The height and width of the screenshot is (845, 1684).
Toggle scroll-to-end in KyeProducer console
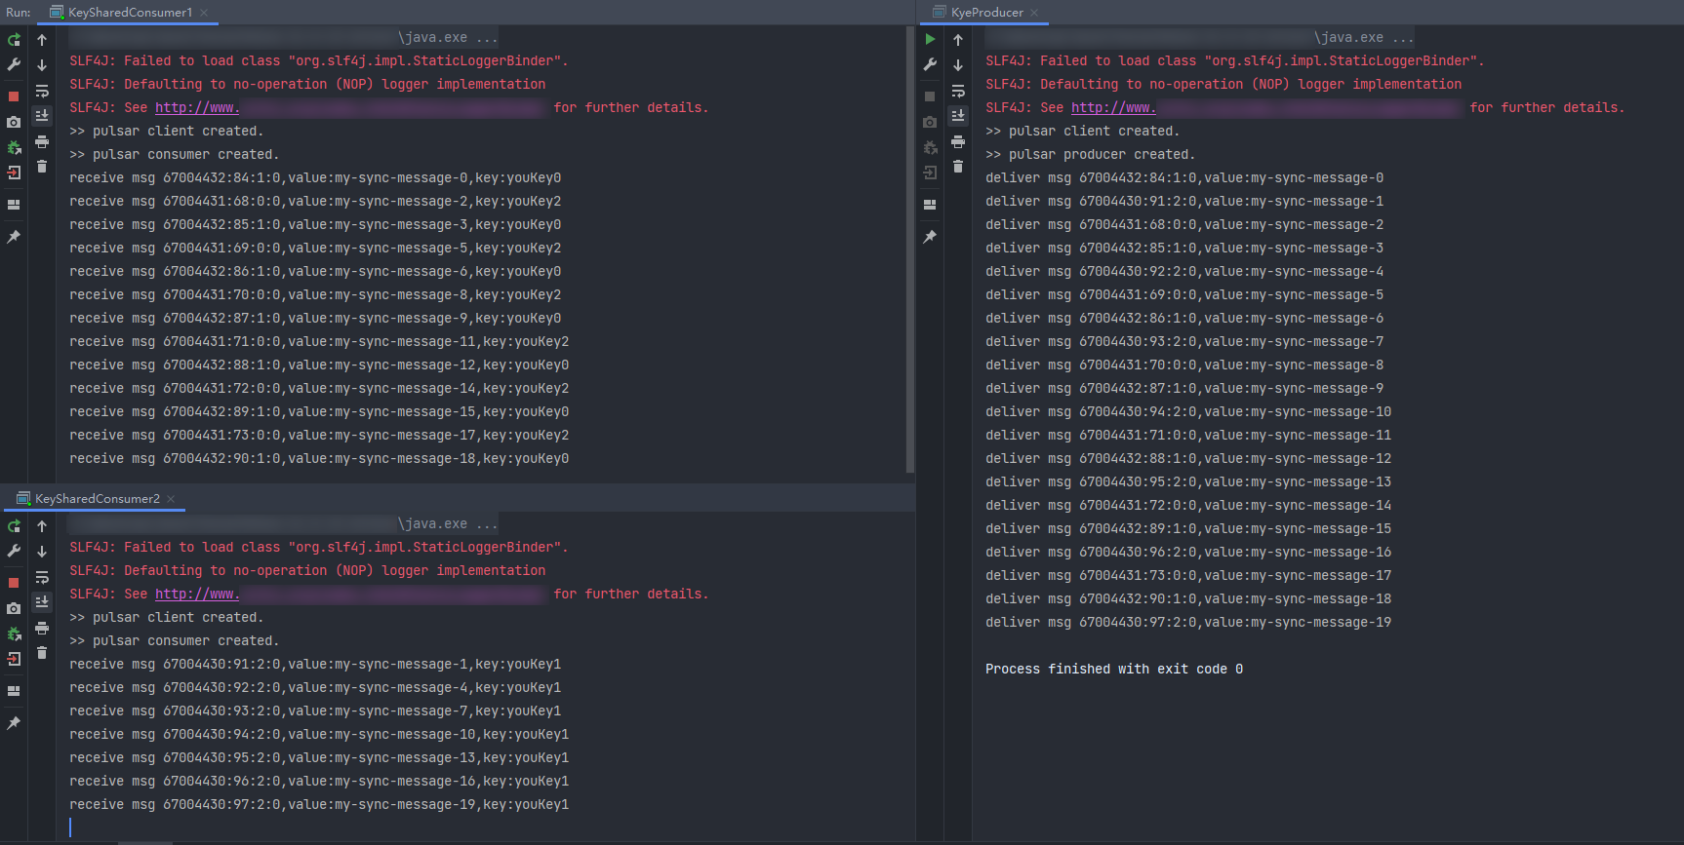click(958, 115)
